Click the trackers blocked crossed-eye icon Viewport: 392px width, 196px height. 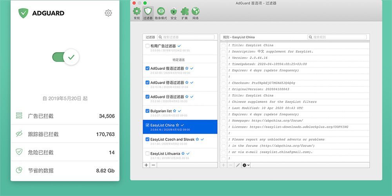point(19,134)
